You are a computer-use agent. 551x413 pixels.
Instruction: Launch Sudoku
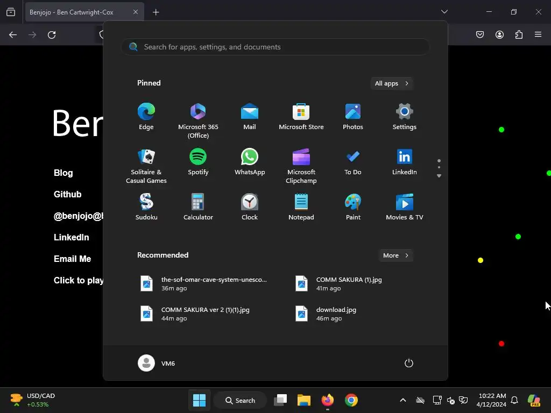(x=146, y=207)
